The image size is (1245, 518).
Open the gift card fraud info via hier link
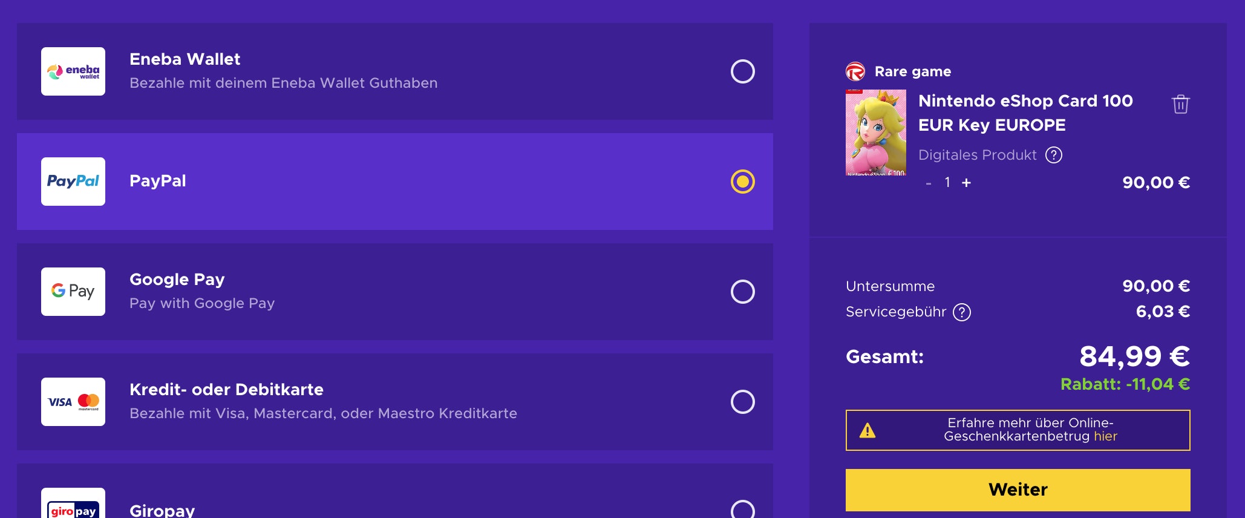(1105, 436)
